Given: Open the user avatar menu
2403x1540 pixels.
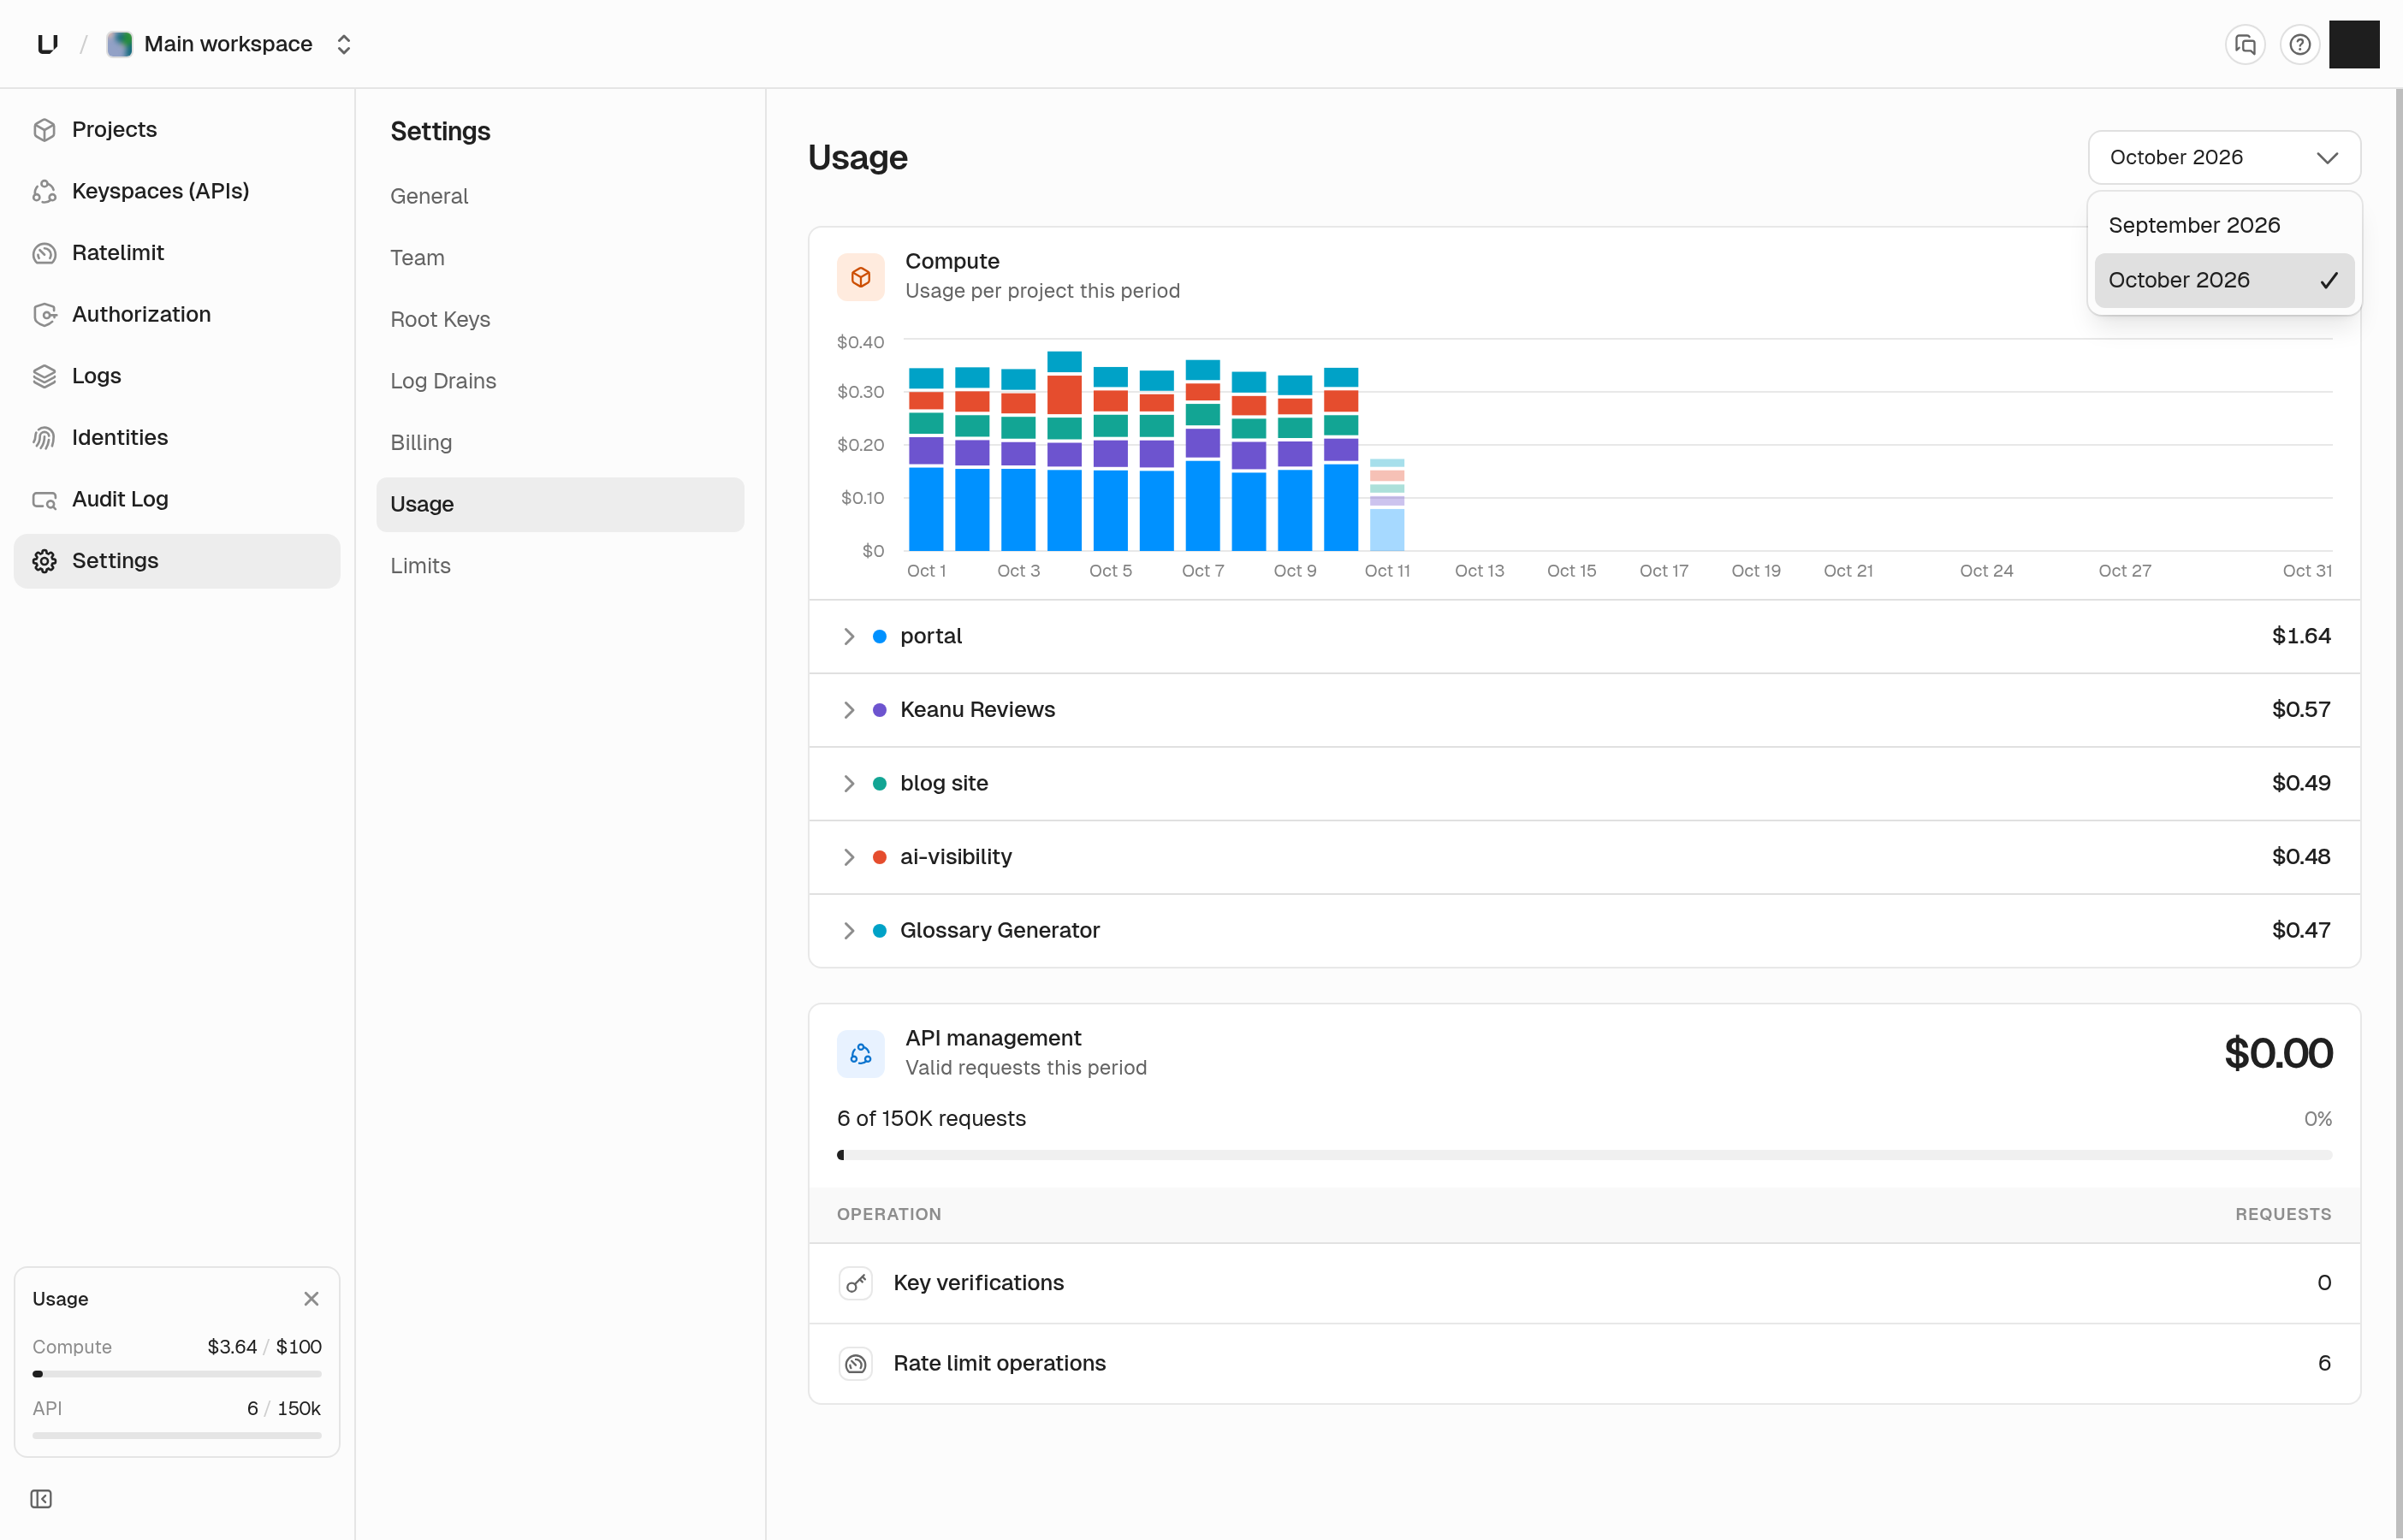Looking at the screenshot, I should (x=2353, y=45).
